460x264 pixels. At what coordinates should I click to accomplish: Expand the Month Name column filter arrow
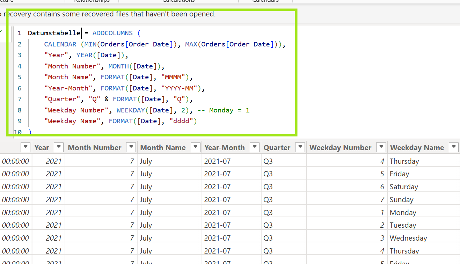point(196,147)
